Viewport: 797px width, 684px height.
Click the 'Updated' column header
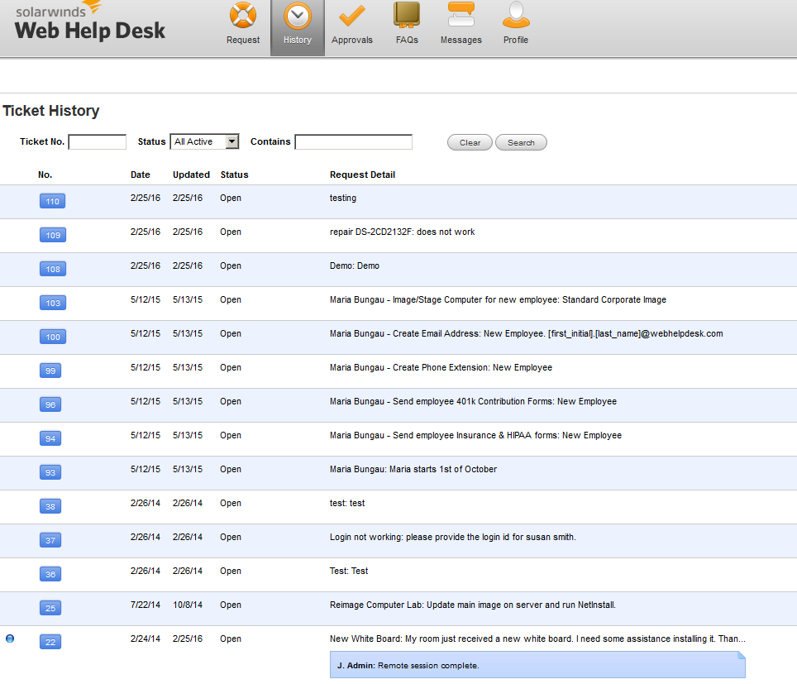pyautogui.click(x=191, y=175)
